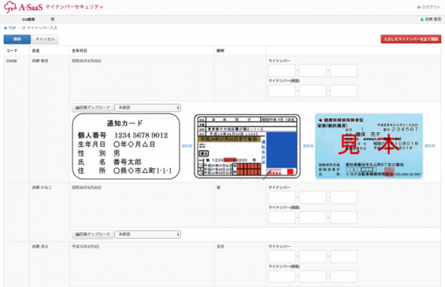Open the health insurance card thumbnail
This screenshot has height=287, width=445.
pyautogui.click(x=369, y=146)
